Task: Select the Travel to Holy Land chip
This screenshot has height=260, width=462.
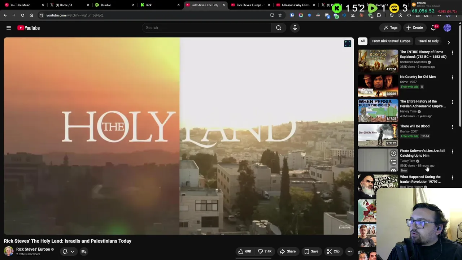Action: [x=430, y=41]
